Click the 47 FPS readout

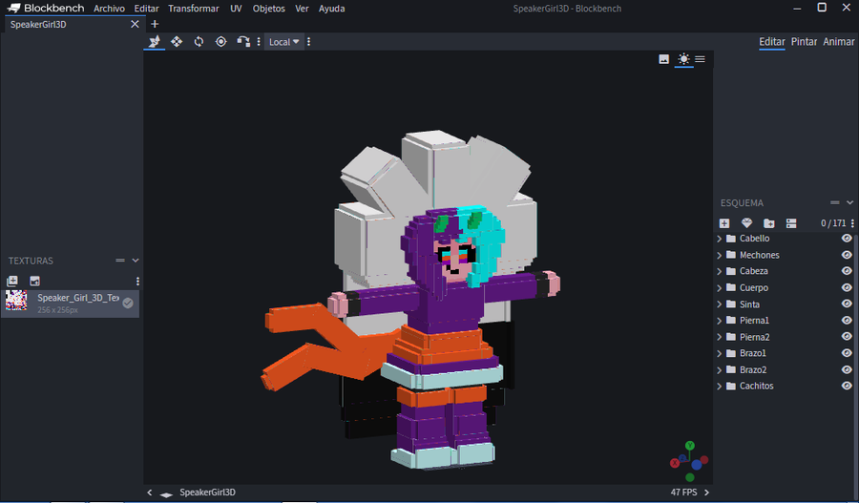[683, 493]
